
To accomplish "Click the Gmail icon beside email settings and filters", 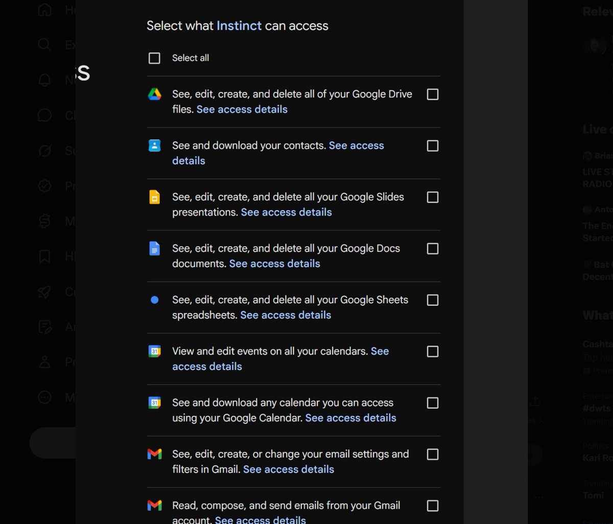I will (x=154, y=454).
